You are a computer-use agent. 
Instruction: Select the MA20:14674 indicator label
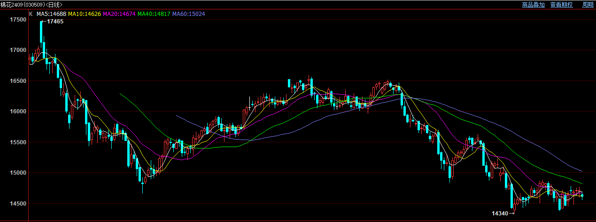pos(119,14)
